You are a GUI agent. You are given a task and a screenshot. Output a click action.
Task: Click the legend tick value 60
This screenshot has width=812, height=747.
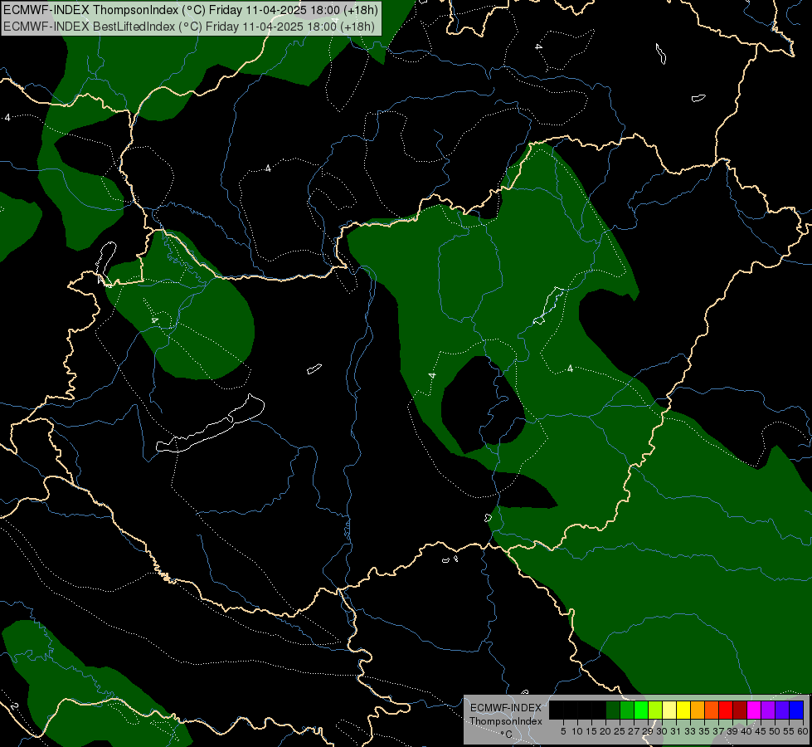tap(803, 731)
